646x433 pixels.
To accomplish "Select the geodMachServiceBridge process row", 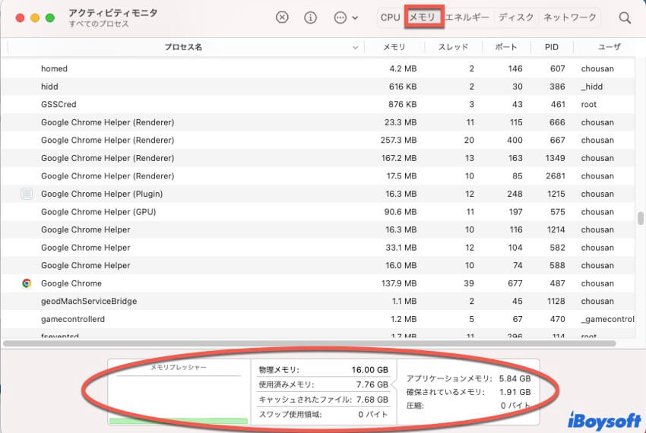I will click(x=318, y=301).
